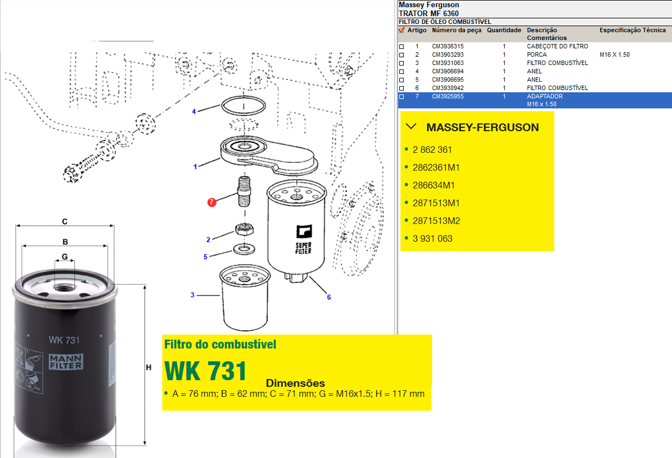Sort by Descrição column header
Viewport: 672px width, 458px height.
point(541,30)
